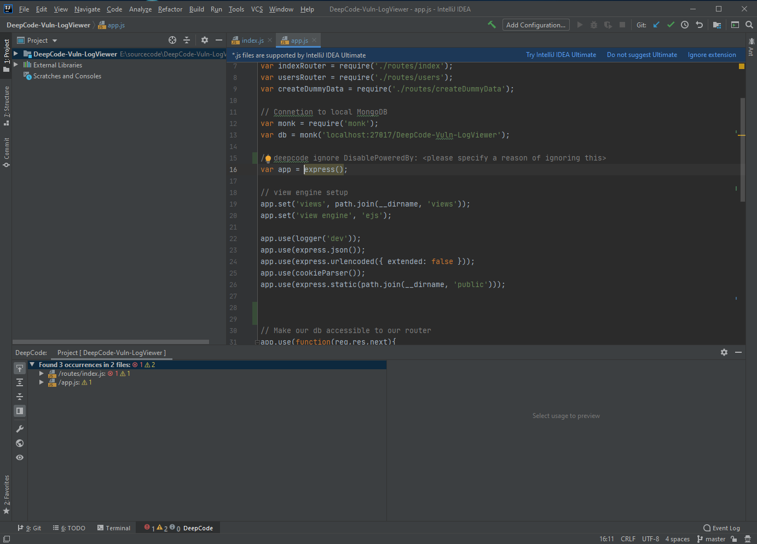Viewport: 757px width, 544px height.
Task: Select Scratches and Consoles item
Action: click(x=67, y=76)
